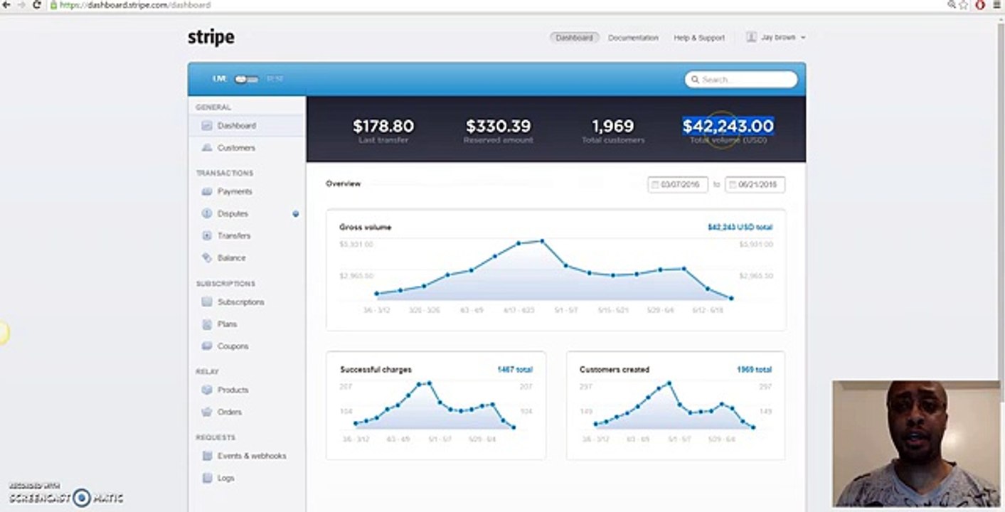Click the Gross volume chart title
The height and width of the screenshot is (512, 1005).
pyautogui.click(x=365, y=228)
